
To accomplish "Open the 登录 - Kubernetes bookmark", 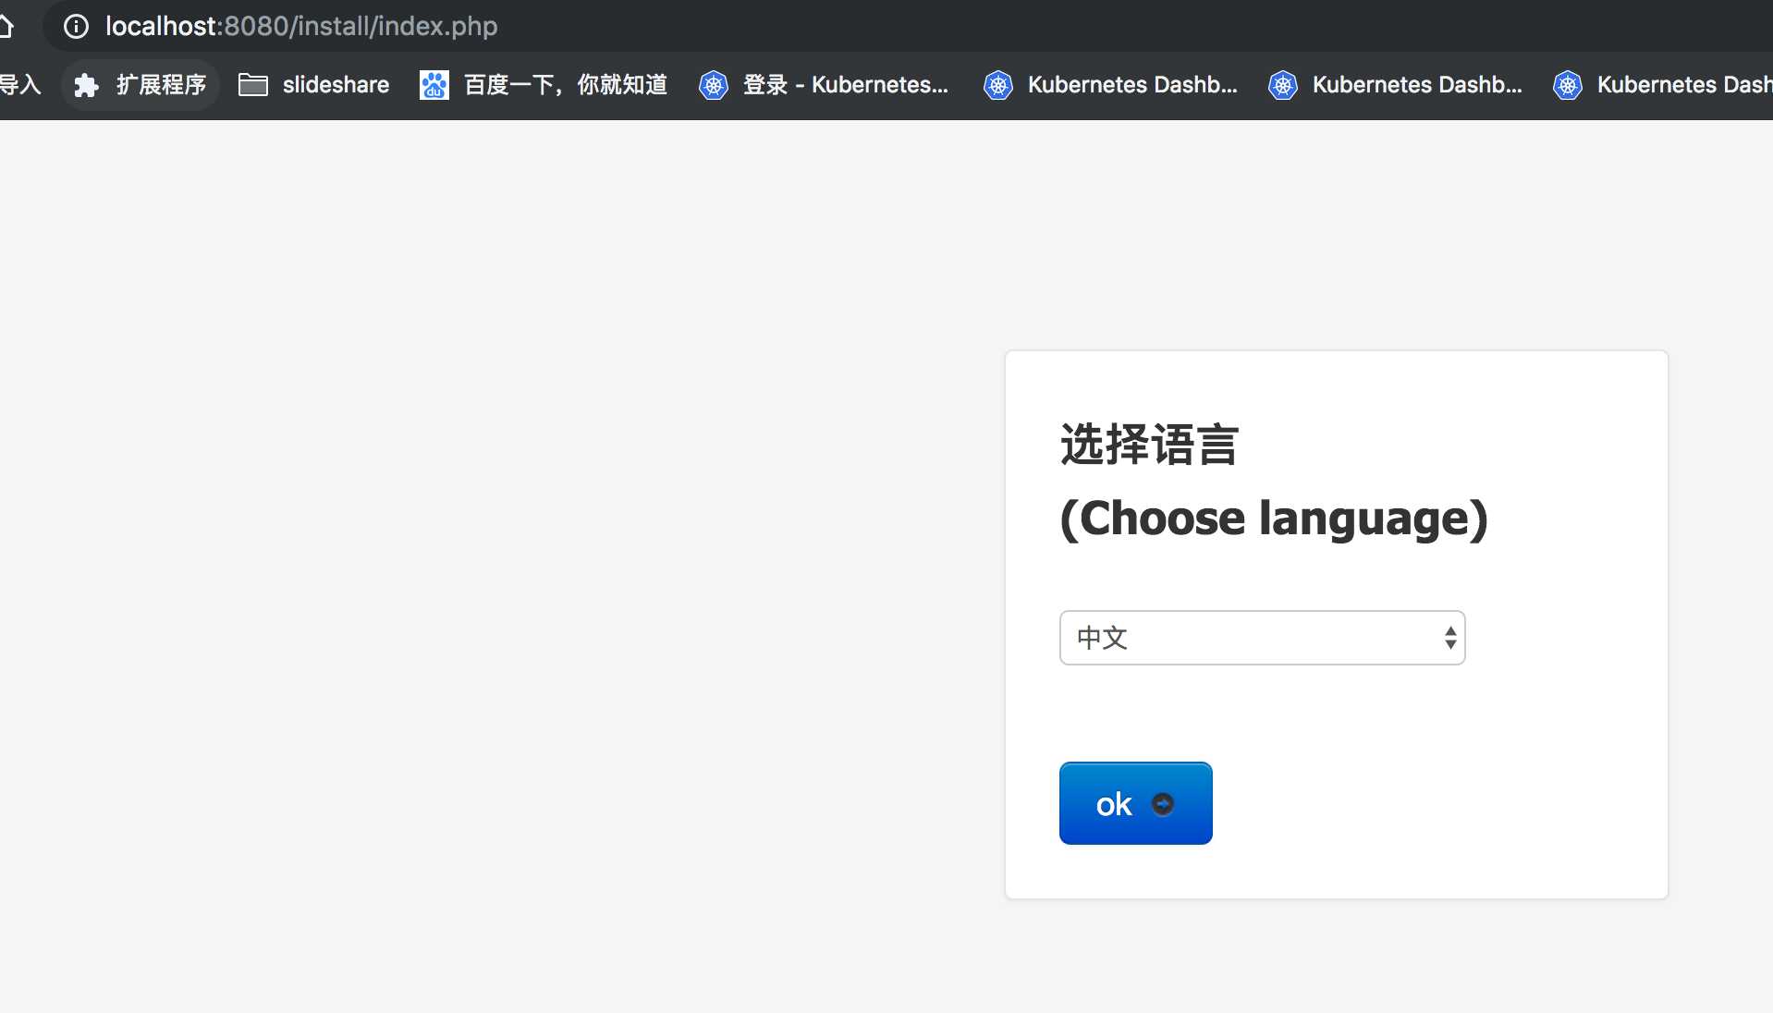I will pos(825,85).
